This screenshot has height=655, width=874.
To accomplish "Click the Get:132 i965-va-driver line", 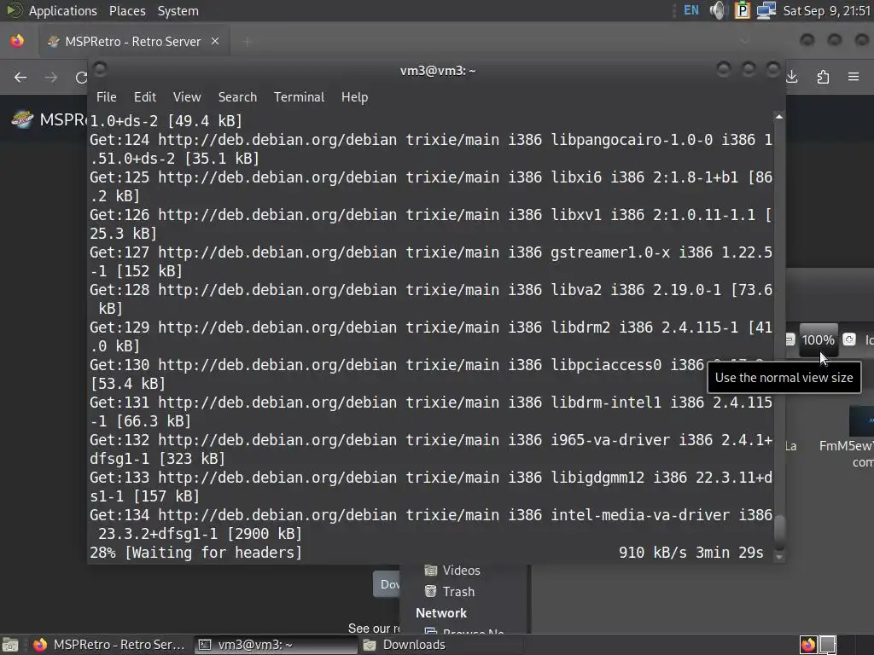I will click(x=431, y=449).
